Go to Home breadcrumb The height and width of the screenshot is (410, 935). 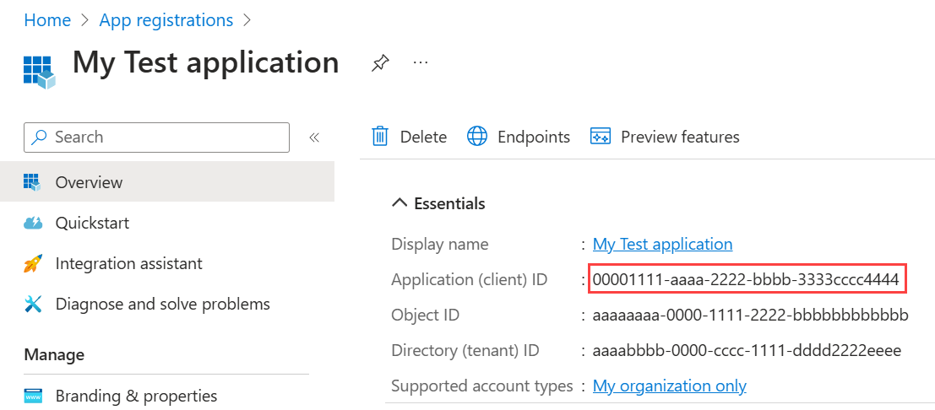pos(47,20)
